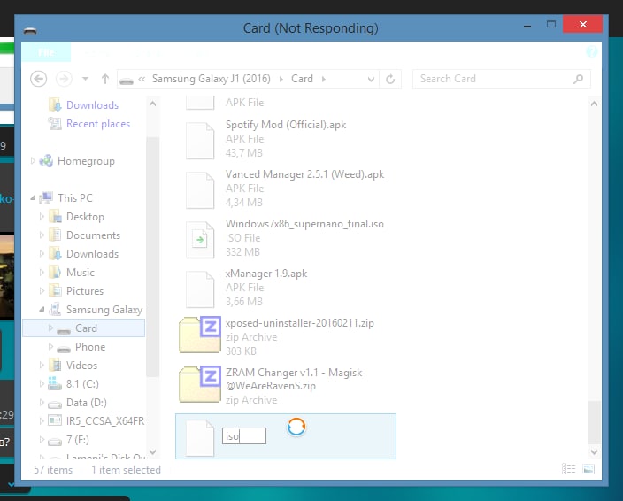Click the blank icon of file being renamed

(x=200, y=438)
